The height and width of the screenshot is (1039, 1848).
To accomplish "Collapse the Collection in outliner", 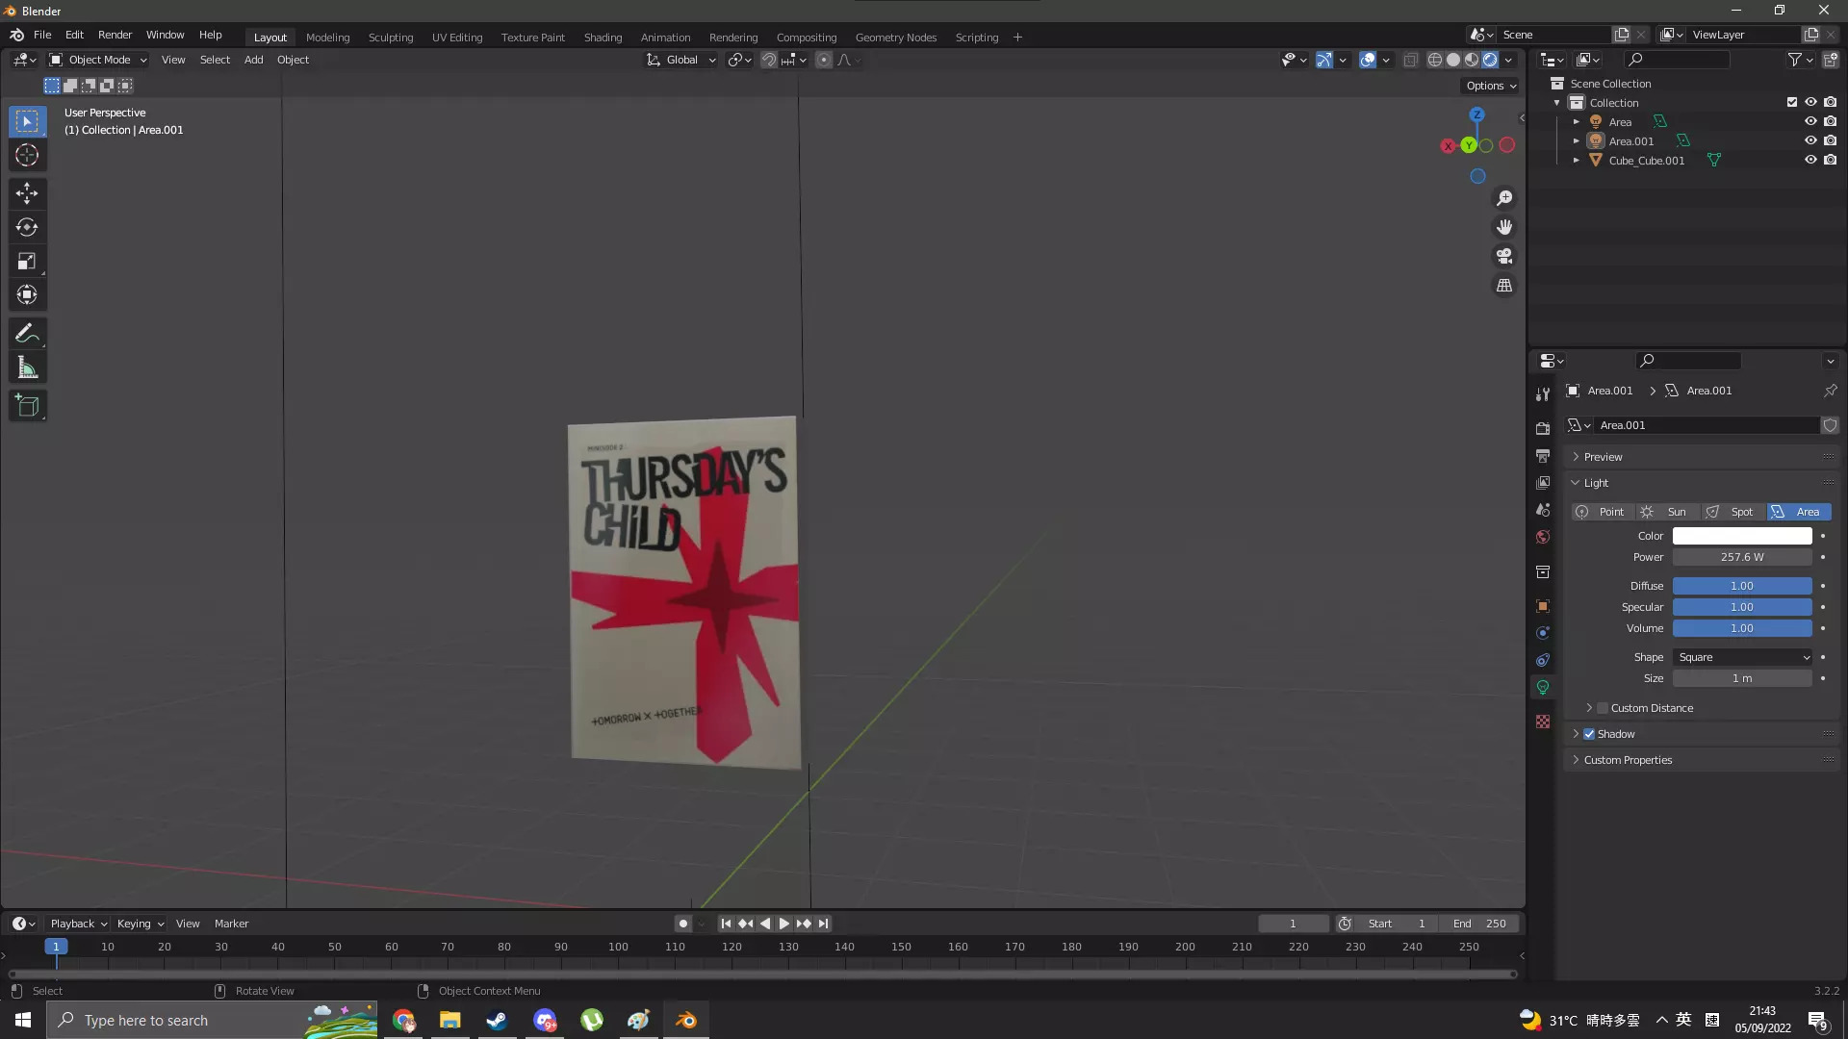I will coord(1557,103).
